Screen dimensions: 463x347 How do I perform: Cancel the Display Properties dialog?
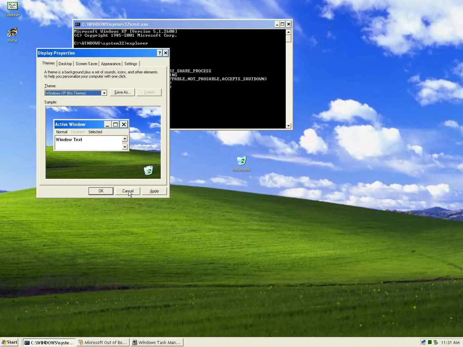click(128, 191)
